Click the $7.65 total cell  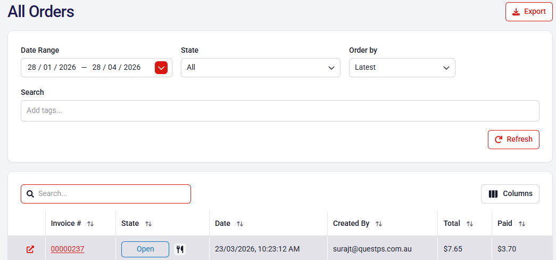tap(453, 249)
